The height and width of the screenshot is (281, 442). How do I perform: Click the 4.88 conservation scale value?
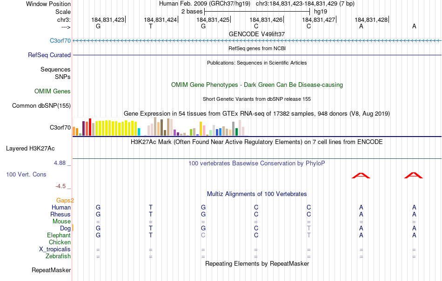click(x=60, y=163)
